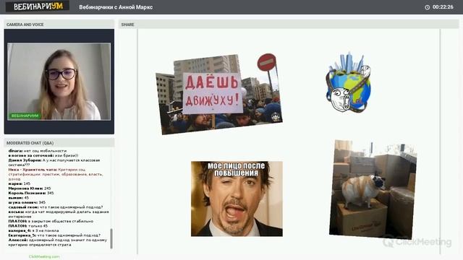Select the Moderated Chat (Q&A) panel header
Screen dimensions: 463x260
[59, 143]
